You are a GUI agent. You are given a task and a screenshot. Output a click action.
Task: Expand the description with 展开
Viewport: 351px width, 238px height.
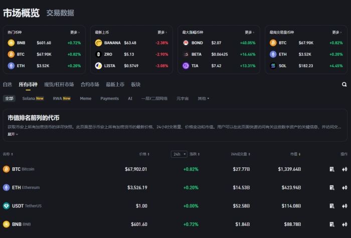(13, 134)
